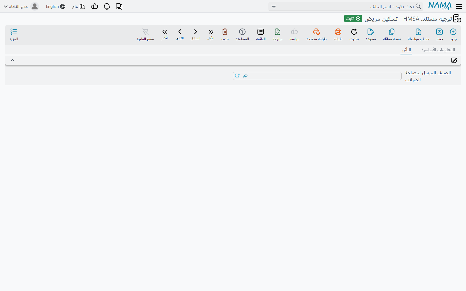This screenshot has height=291, width=466.
Task: Click the ثابت status badge
Action: pyautogui.click(x=353, y=19)
